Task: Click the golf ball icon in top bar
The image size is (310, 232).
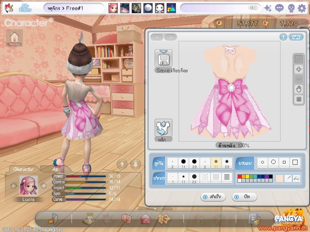Action: tap(148, 8)
